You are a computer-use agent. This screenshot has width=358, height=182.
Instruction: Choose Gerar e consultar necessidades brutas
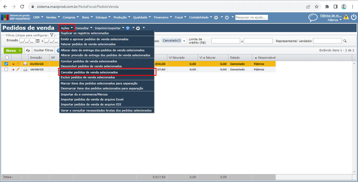coord(107,110)
